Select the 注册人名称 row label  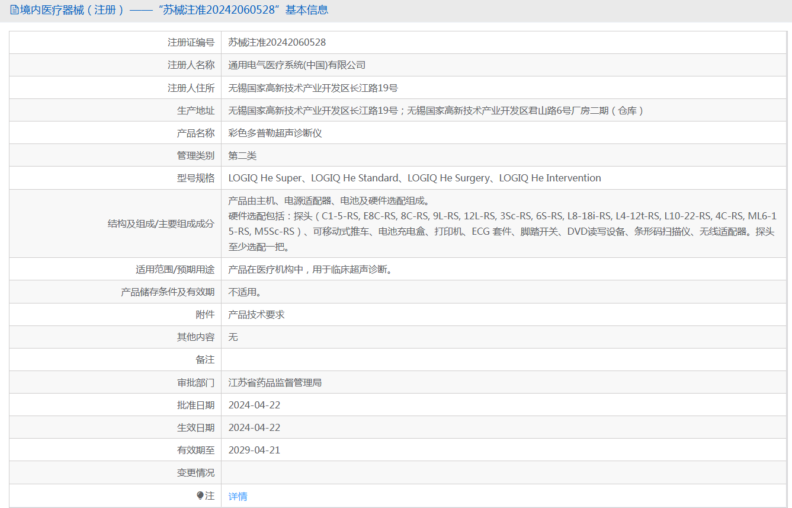(x=191, y=65)
